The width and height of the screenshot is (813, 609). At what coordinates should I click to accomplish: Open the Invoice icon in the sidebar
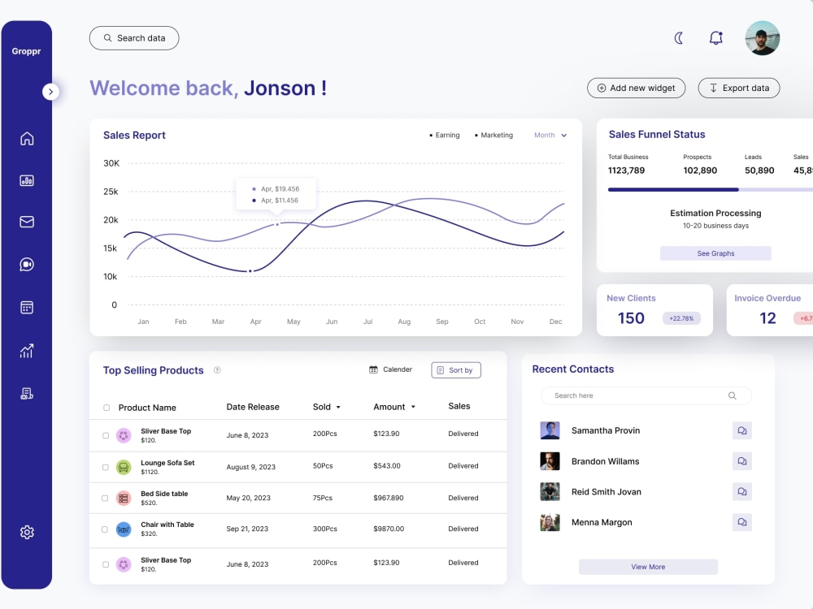27,392
